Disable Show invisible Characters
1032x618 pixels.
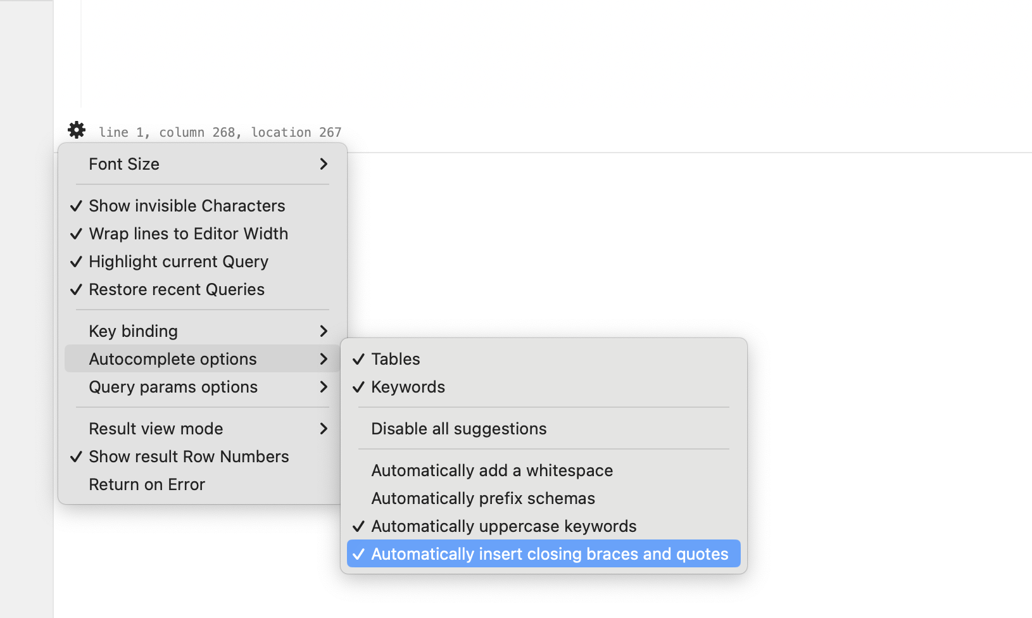coord(186,205)
